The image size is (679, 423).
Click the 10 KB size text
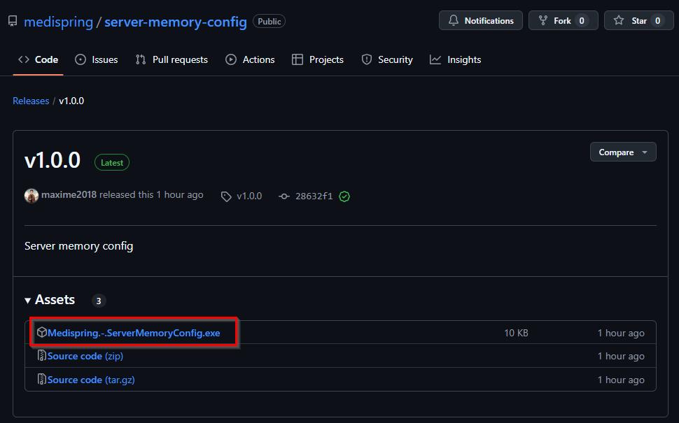(x=516, y=333)
